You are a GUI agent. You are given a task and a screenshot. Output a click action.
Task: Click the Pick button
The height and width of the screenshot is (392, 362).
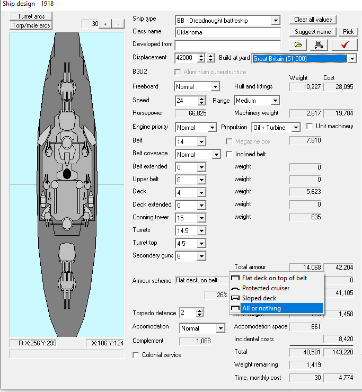click(x=348, y=32)
